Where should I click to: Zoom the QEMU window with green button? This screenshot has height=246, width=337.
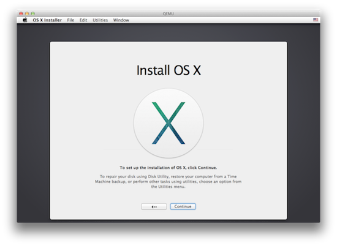tap(33, 13)
